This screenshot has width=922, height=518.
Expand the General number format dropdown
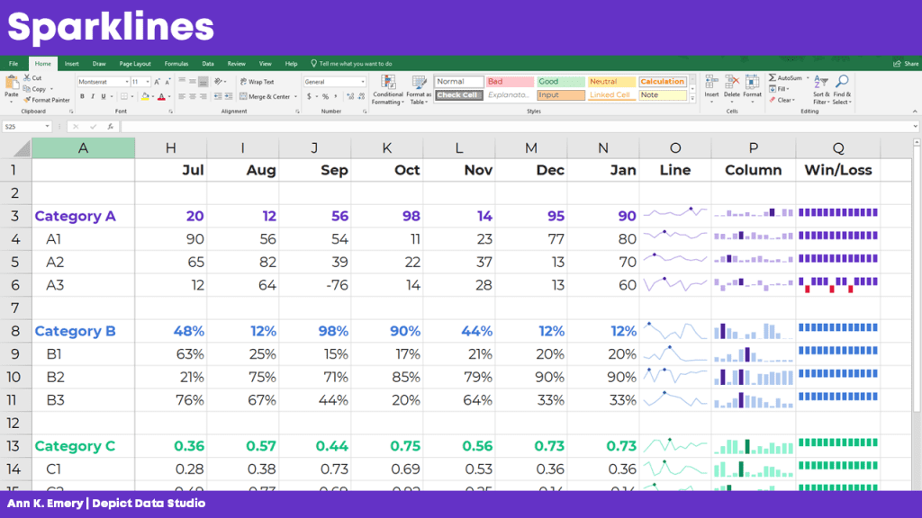(363, 82)
